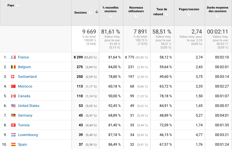Open the Luxembourg country link
232x149 pixels.
click(28, 135)
